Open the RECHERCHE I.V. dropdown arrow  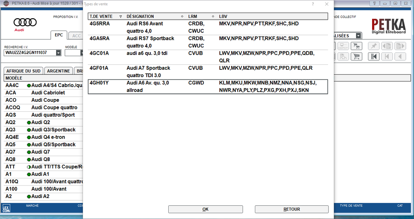coord(58,53)
